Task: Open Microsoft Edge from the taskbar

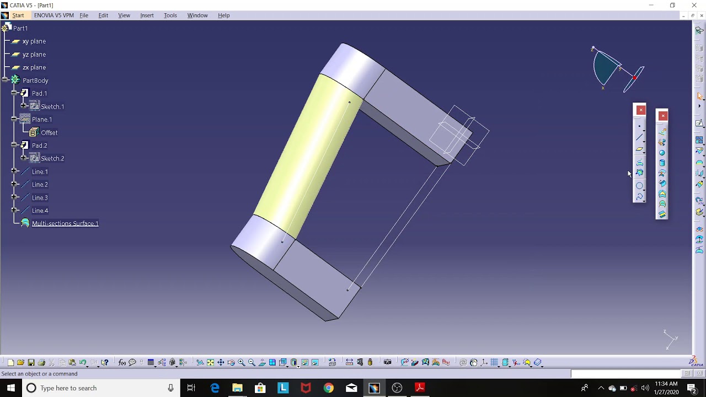Action: 215,388
